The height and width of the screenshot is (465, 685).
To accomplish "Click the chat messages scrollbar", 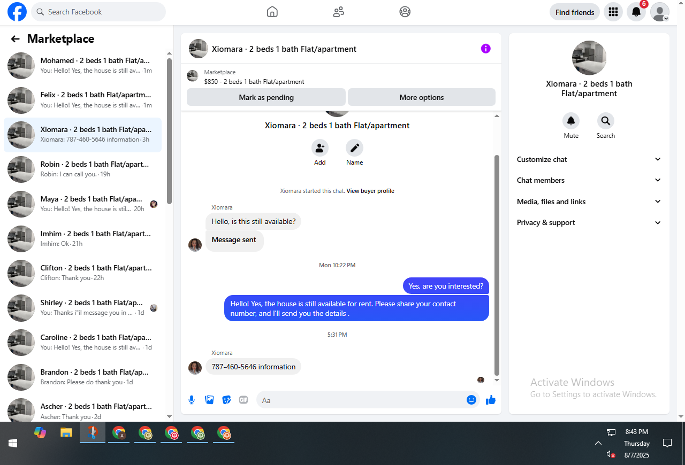I will pyautogui.click(x=497, y=265).
